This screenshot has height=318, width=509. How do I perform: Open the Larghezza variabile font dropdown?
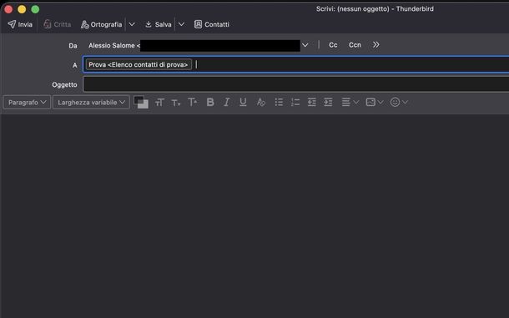tap(91, 103)
